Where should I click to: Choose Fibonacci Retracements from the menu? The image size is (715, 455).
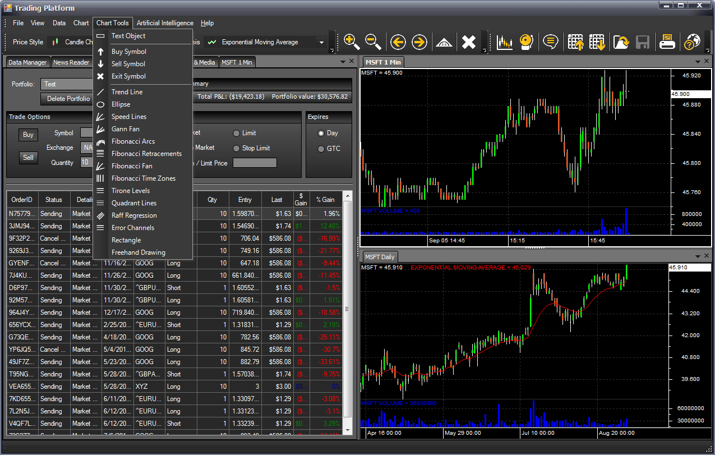click(x=146, y=154)
